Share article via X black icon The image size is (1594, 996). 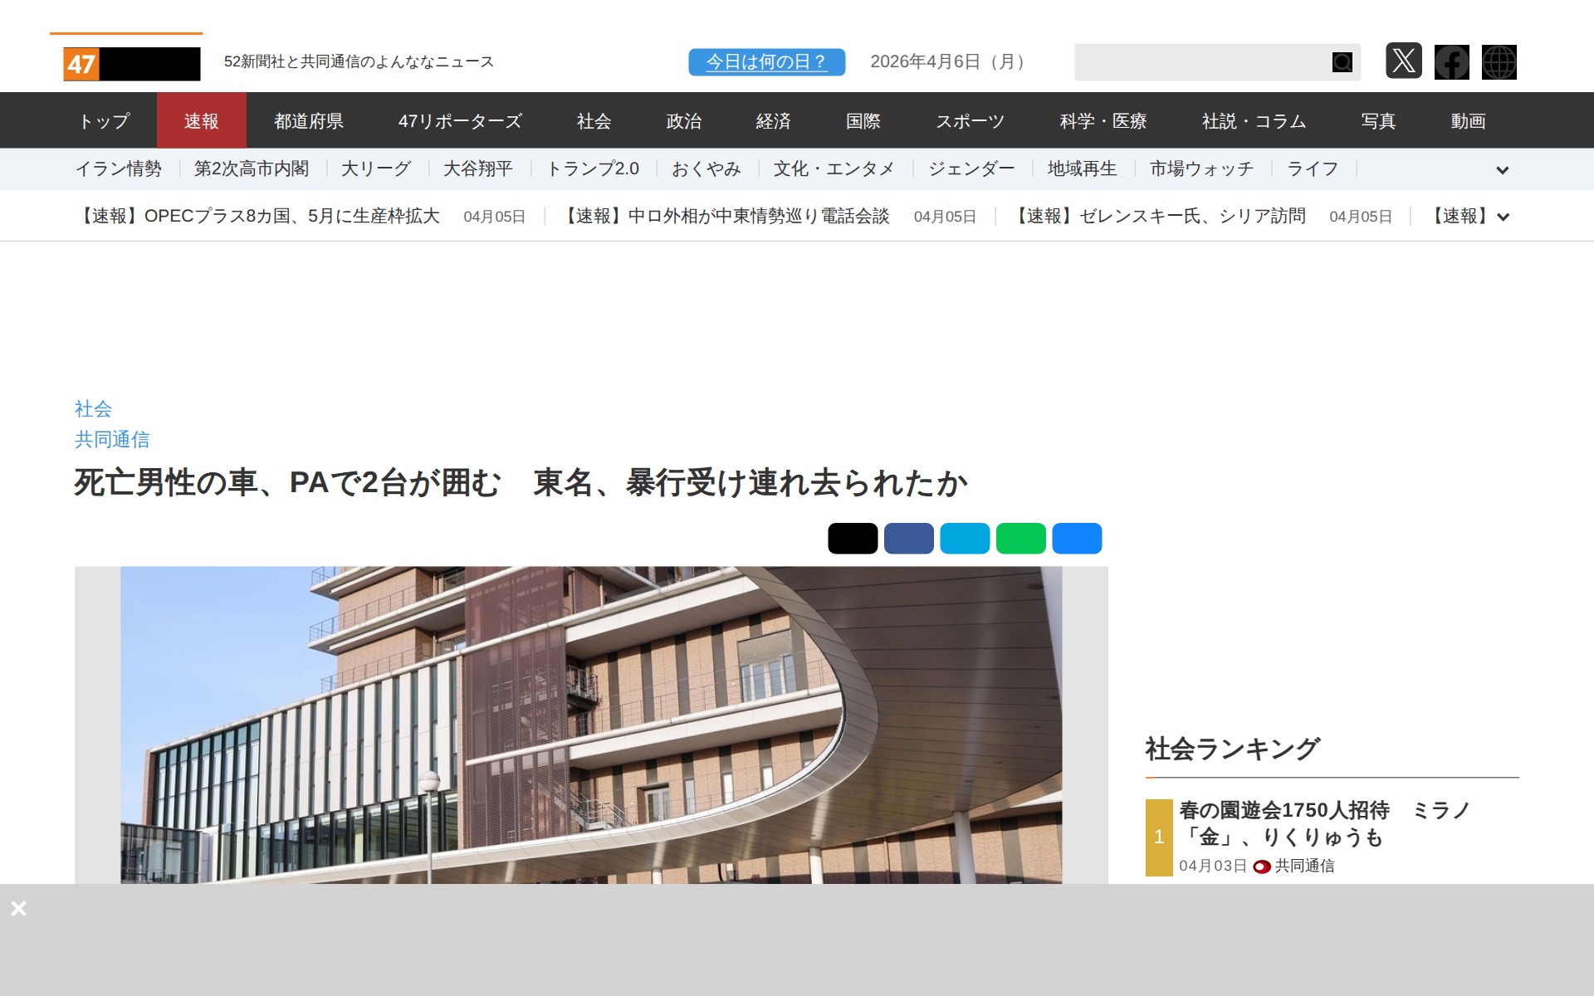(852, 538)
